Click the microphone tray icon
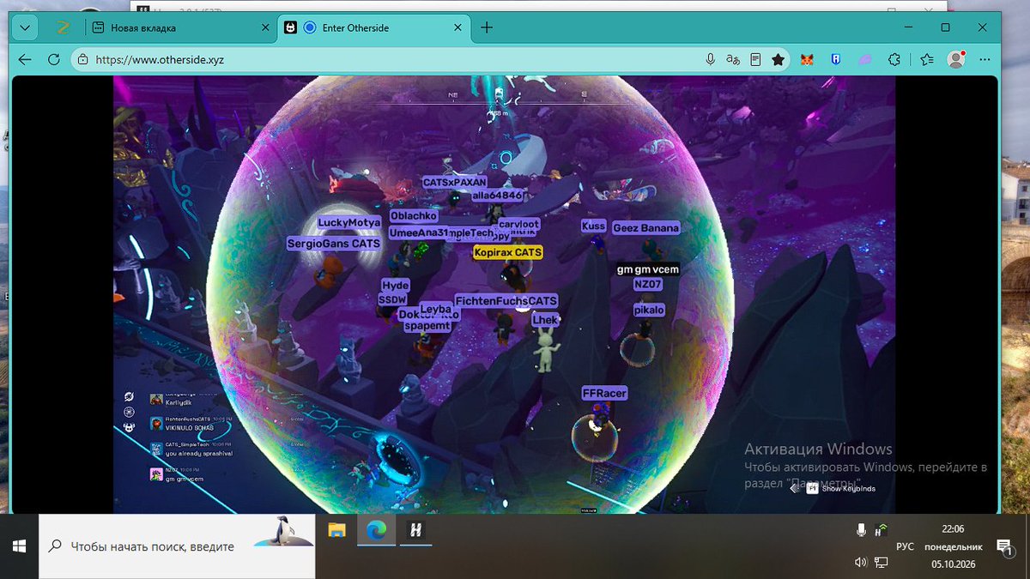Image resolution: width=1030 pixels, height=579 pixels. (861, 530)
